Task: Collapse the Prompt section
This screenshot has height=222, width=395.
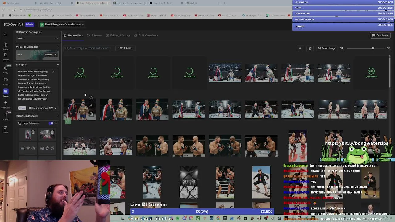Action: click(58, 65)
